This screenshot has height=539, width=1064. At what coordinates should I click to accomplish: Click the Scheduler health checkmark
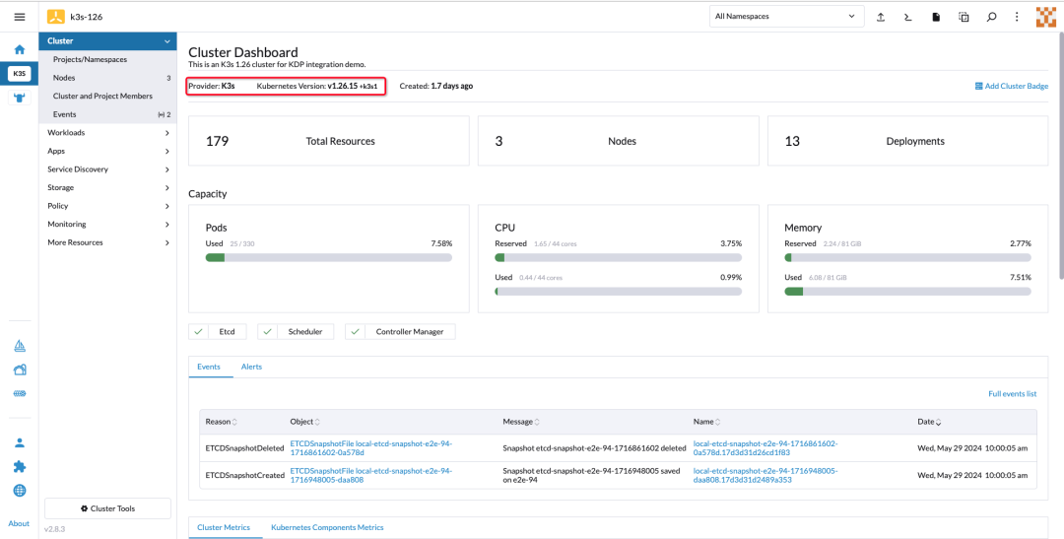coord(267,332)
